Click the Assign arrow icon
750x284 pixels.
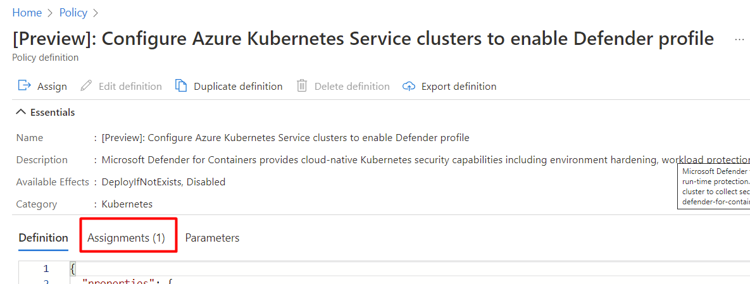[x=25, y=86]
